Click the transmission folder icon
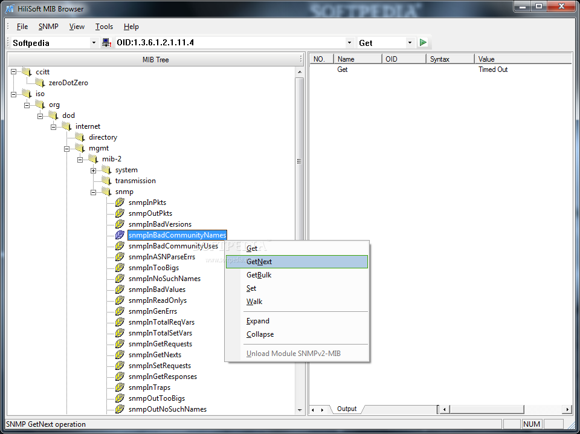 tap(106, 181)
